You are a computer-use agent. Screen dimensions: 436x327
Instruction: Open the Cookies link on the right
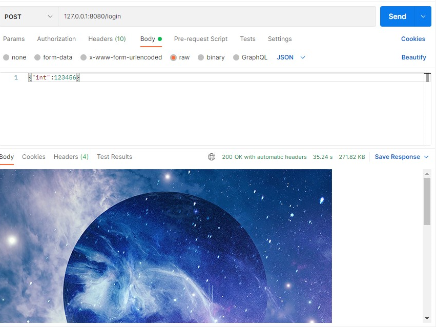tap(413, 39)
